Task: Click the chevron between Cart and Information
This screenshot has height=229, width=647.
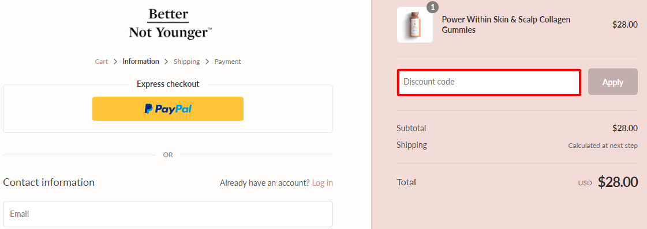Action: click(x=115, y=62)
